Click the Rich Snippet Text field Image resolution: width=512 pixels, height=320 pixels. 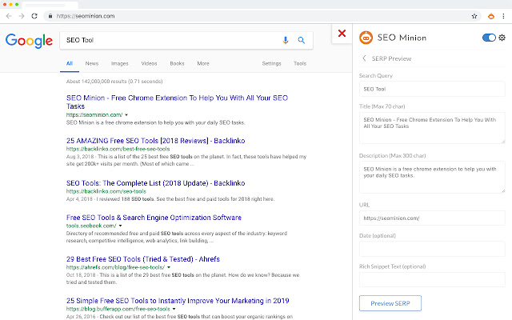tap(432, 279)
